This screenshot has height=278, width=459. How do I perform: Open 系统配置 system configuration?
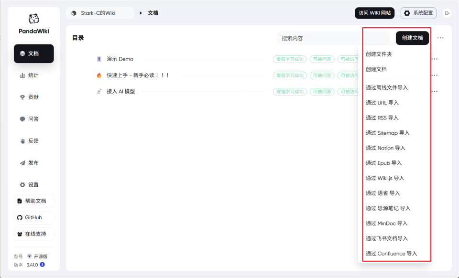click(x=418, y=13)
